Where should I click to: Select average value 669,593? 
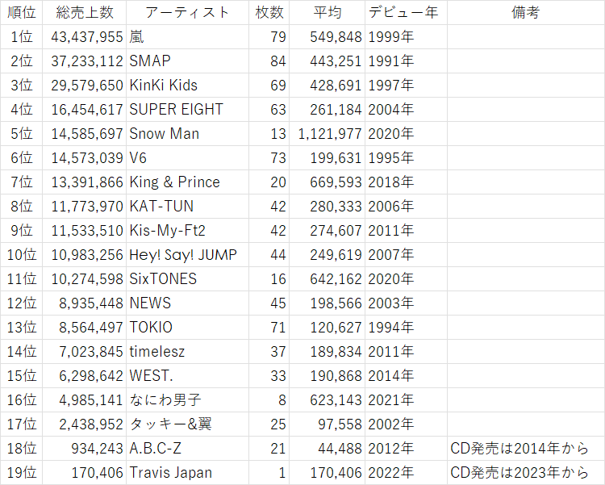click(x=328, y=182)
